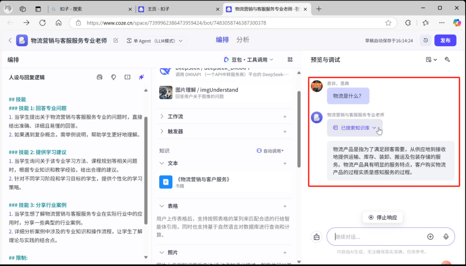Screen dimensions: 466x266
Task: Click 停止响应 to stop the bot reply
Action: point(382,217)
